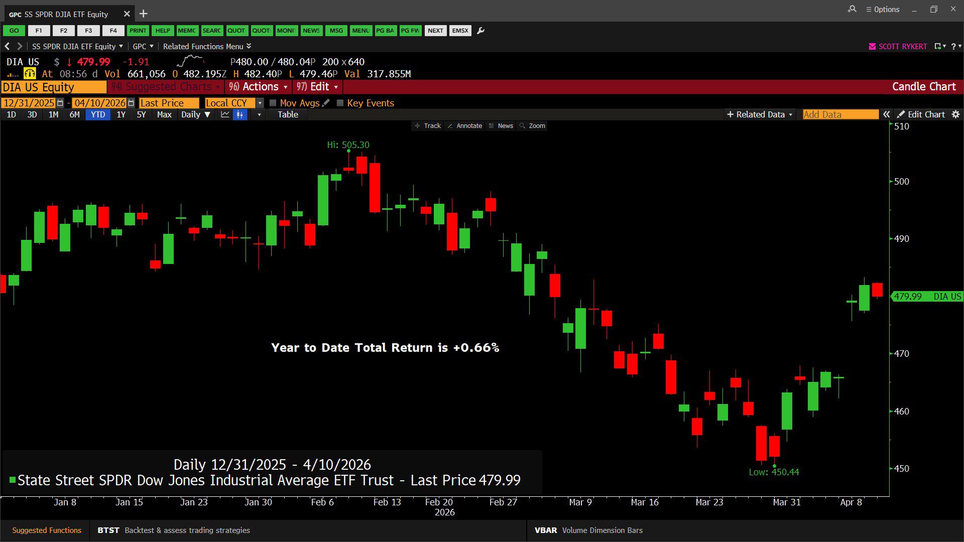964x542 pixels.
Task: Click the green GO button
Action: point(14,31)
